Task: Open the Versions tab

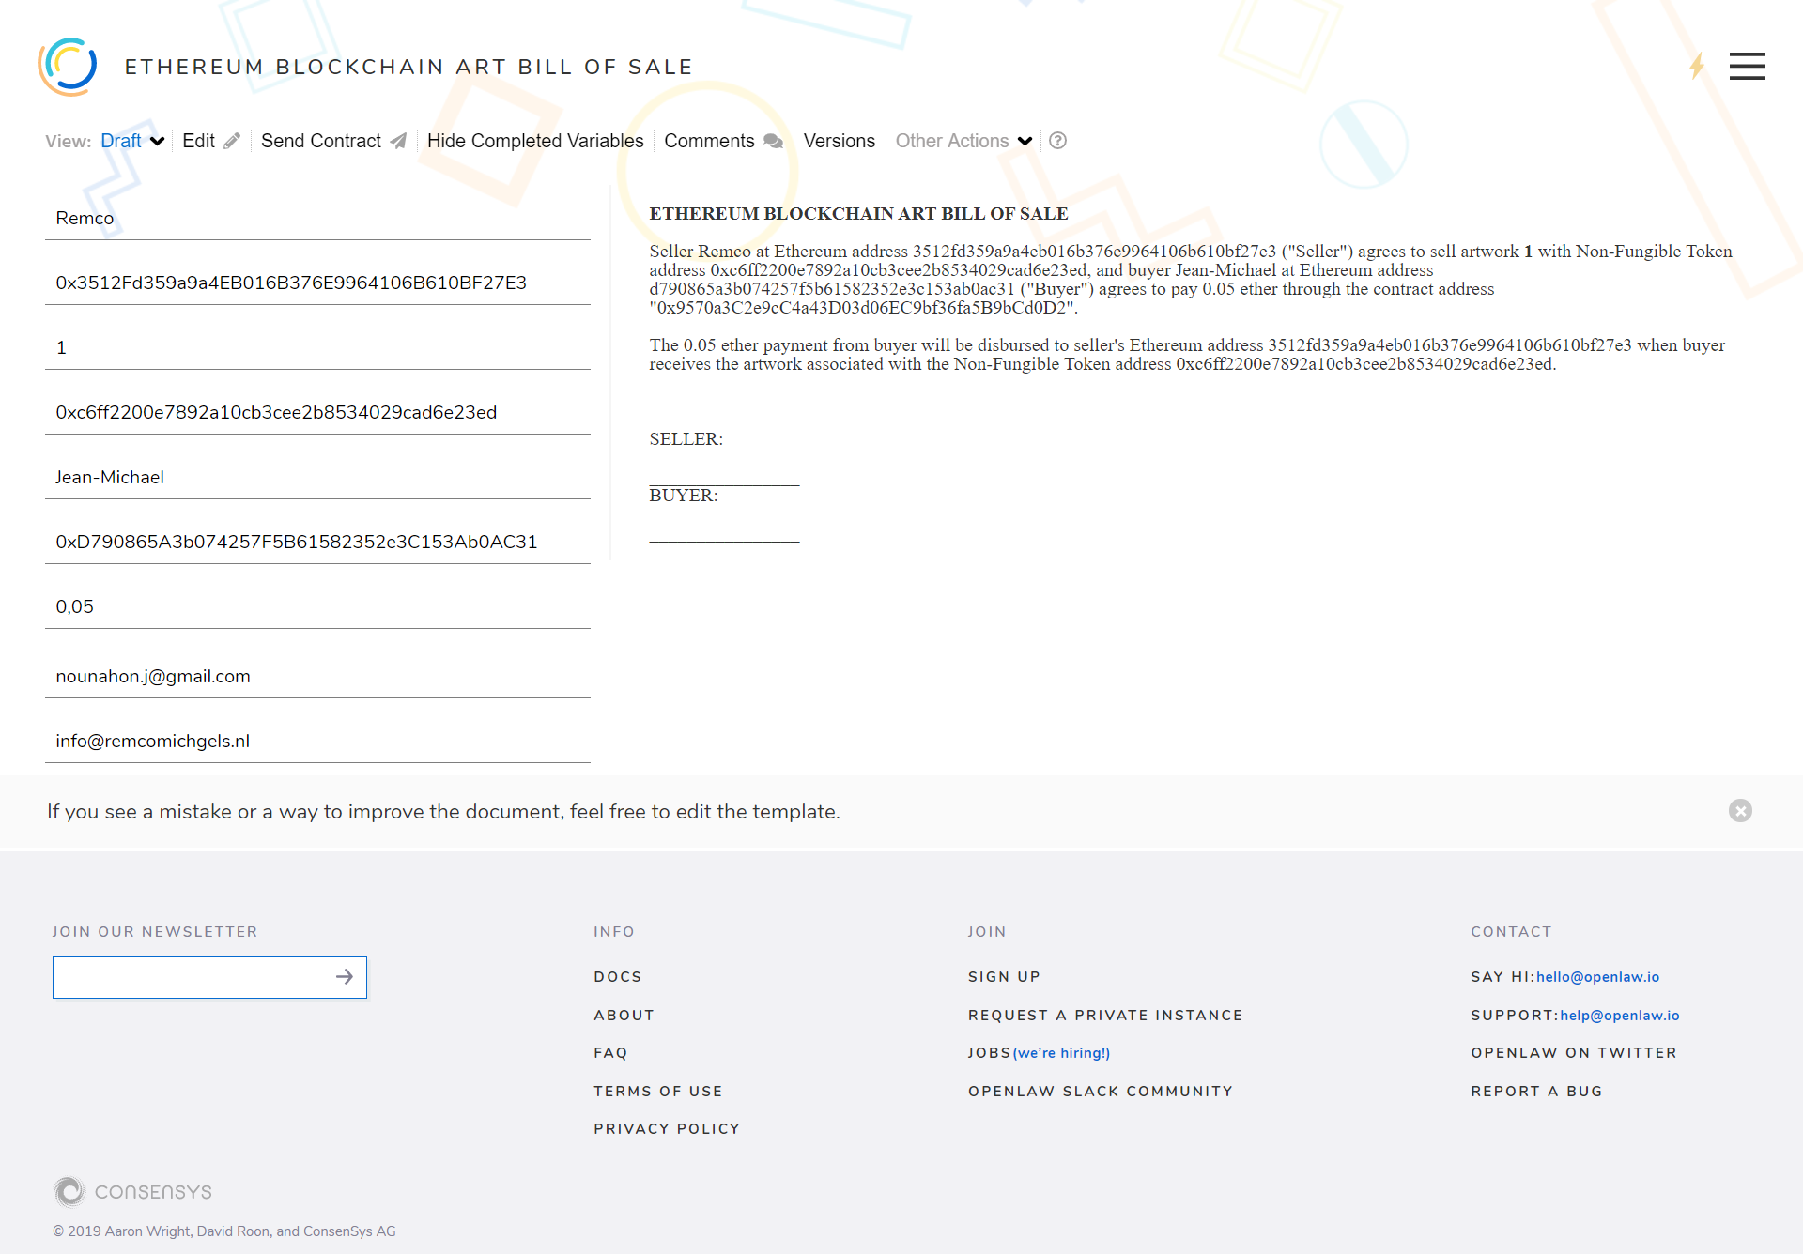Action: coord(839,141)
